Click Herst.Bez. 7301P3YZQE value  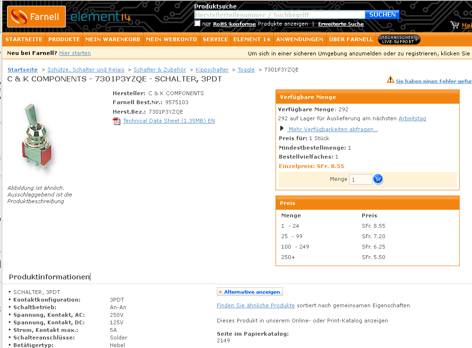pos(166,112)
